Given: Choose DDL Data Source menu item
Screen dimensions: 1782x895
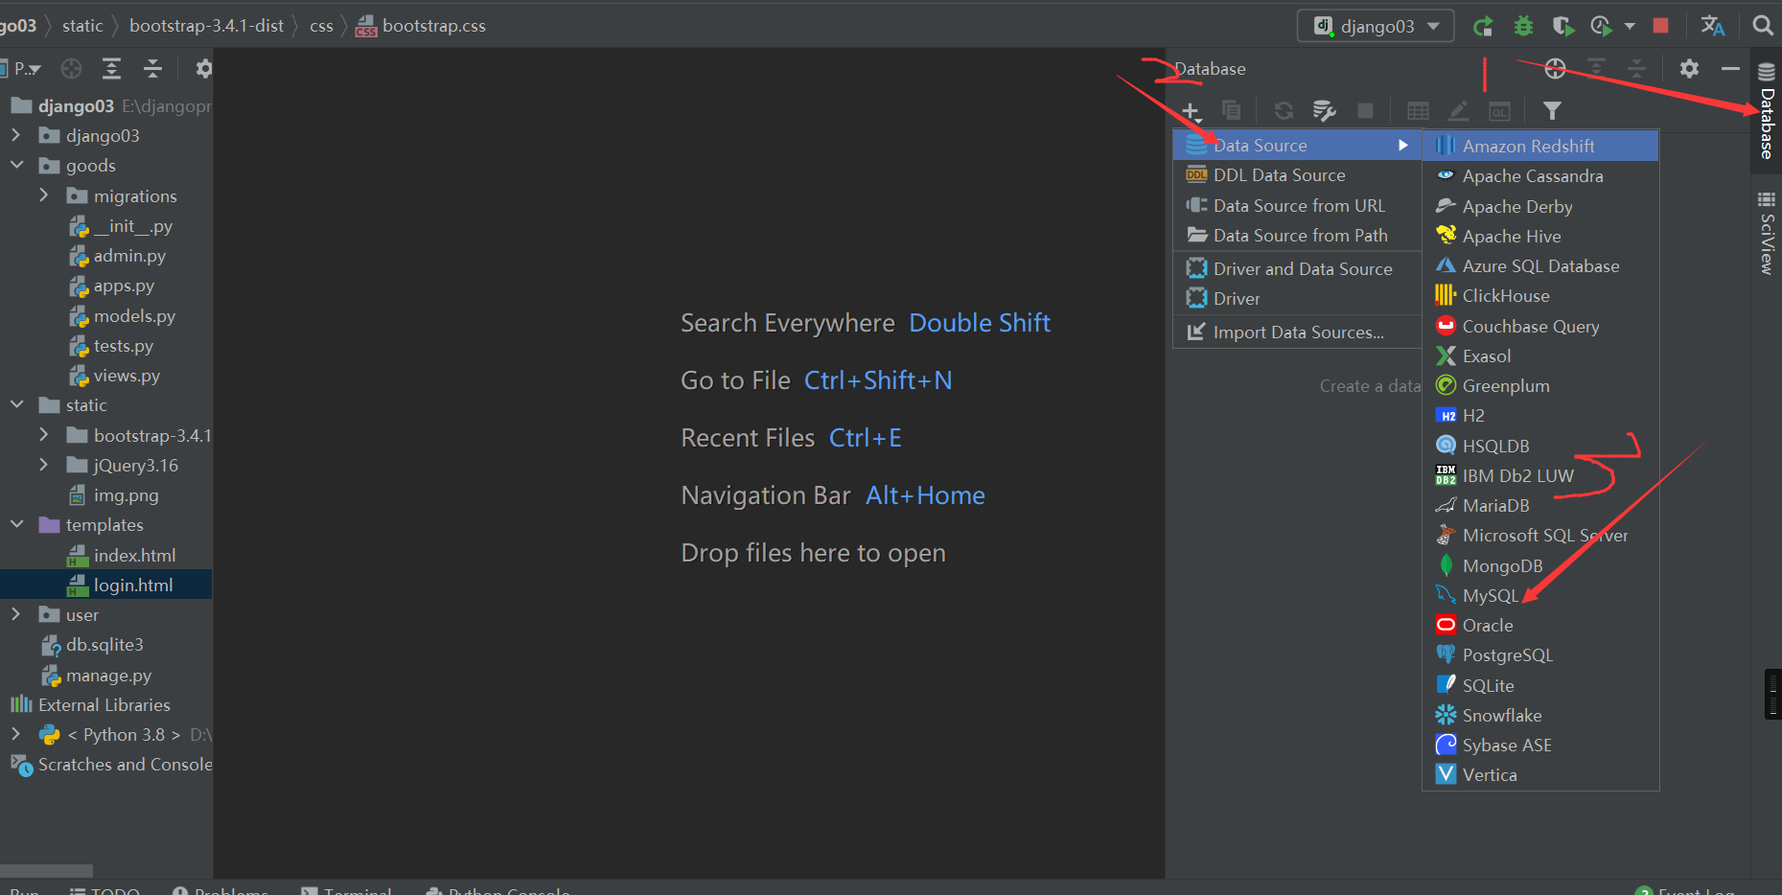Looking at the screenshot, I should [x=1297, y=174].
